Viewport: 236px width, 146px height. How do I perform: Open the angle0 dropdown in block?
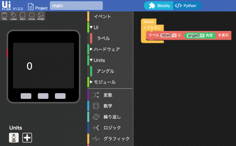[x=195, y=35]
